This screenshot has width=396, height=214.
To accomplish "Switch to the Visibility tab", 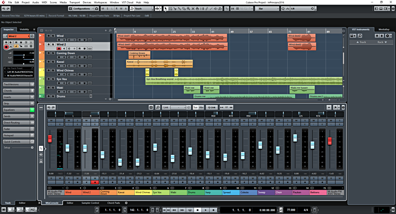I will point(24,30).
